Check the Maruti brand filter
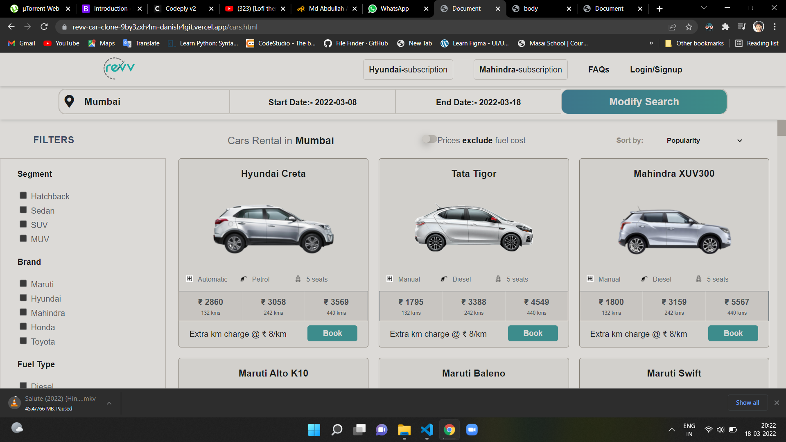 tap(23, 284)
